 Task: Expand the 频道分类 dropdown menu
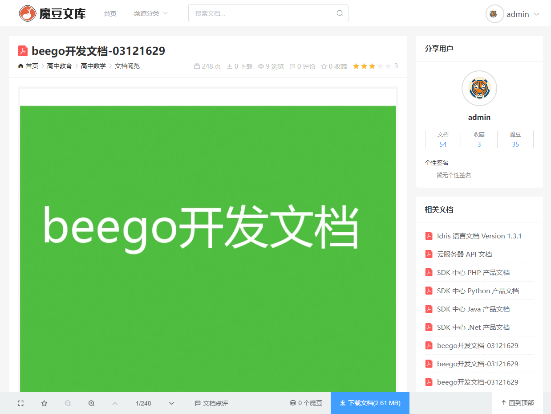pos(150,13)
